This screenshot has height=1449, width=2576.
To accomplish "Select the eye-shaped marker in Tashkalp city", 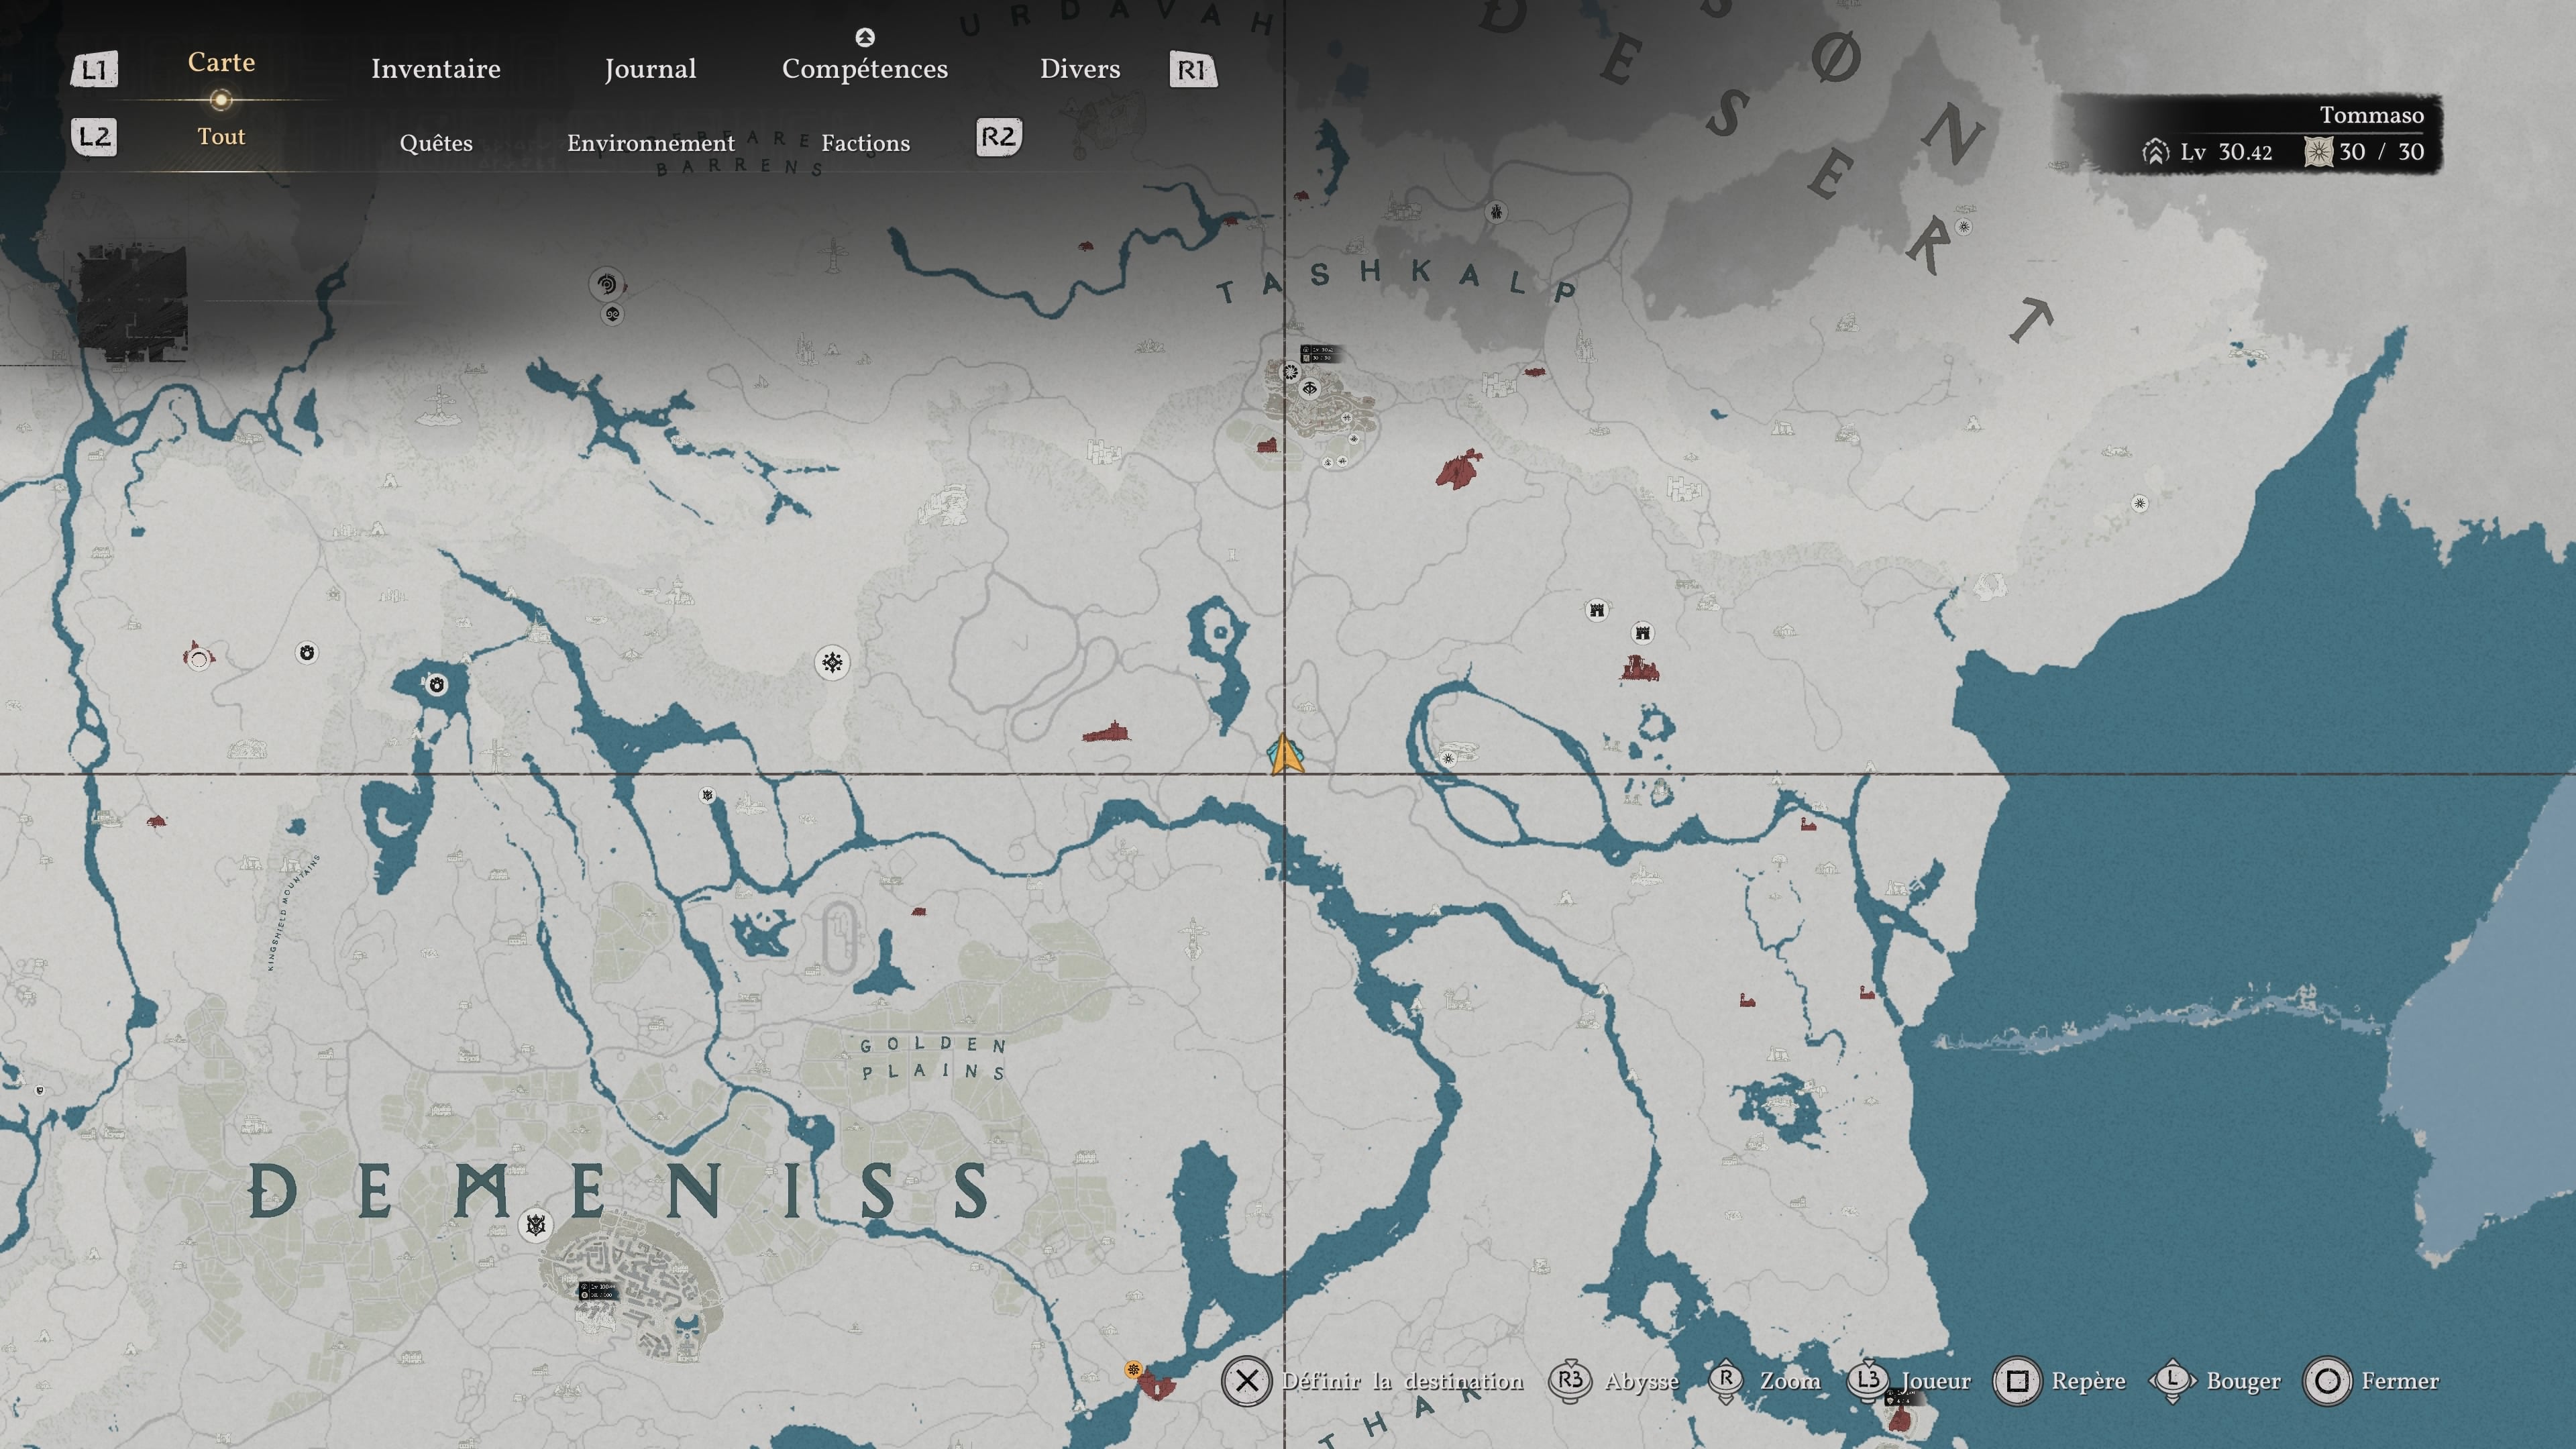I will pyautogui.click(x=1310, y=389).
